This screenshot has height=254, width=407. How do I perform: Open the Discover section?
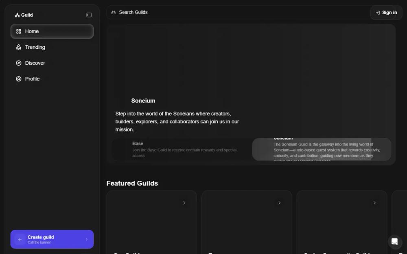34,63
